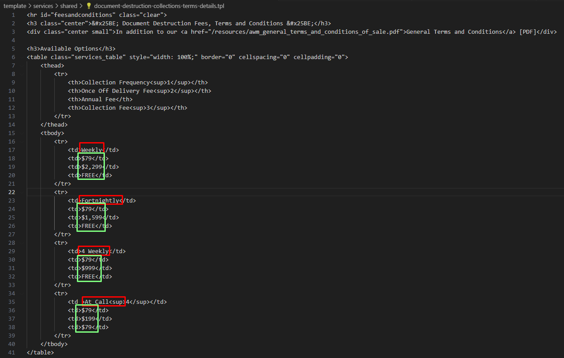Click the '$2,299' annual fee value

[x=92, y=167]
